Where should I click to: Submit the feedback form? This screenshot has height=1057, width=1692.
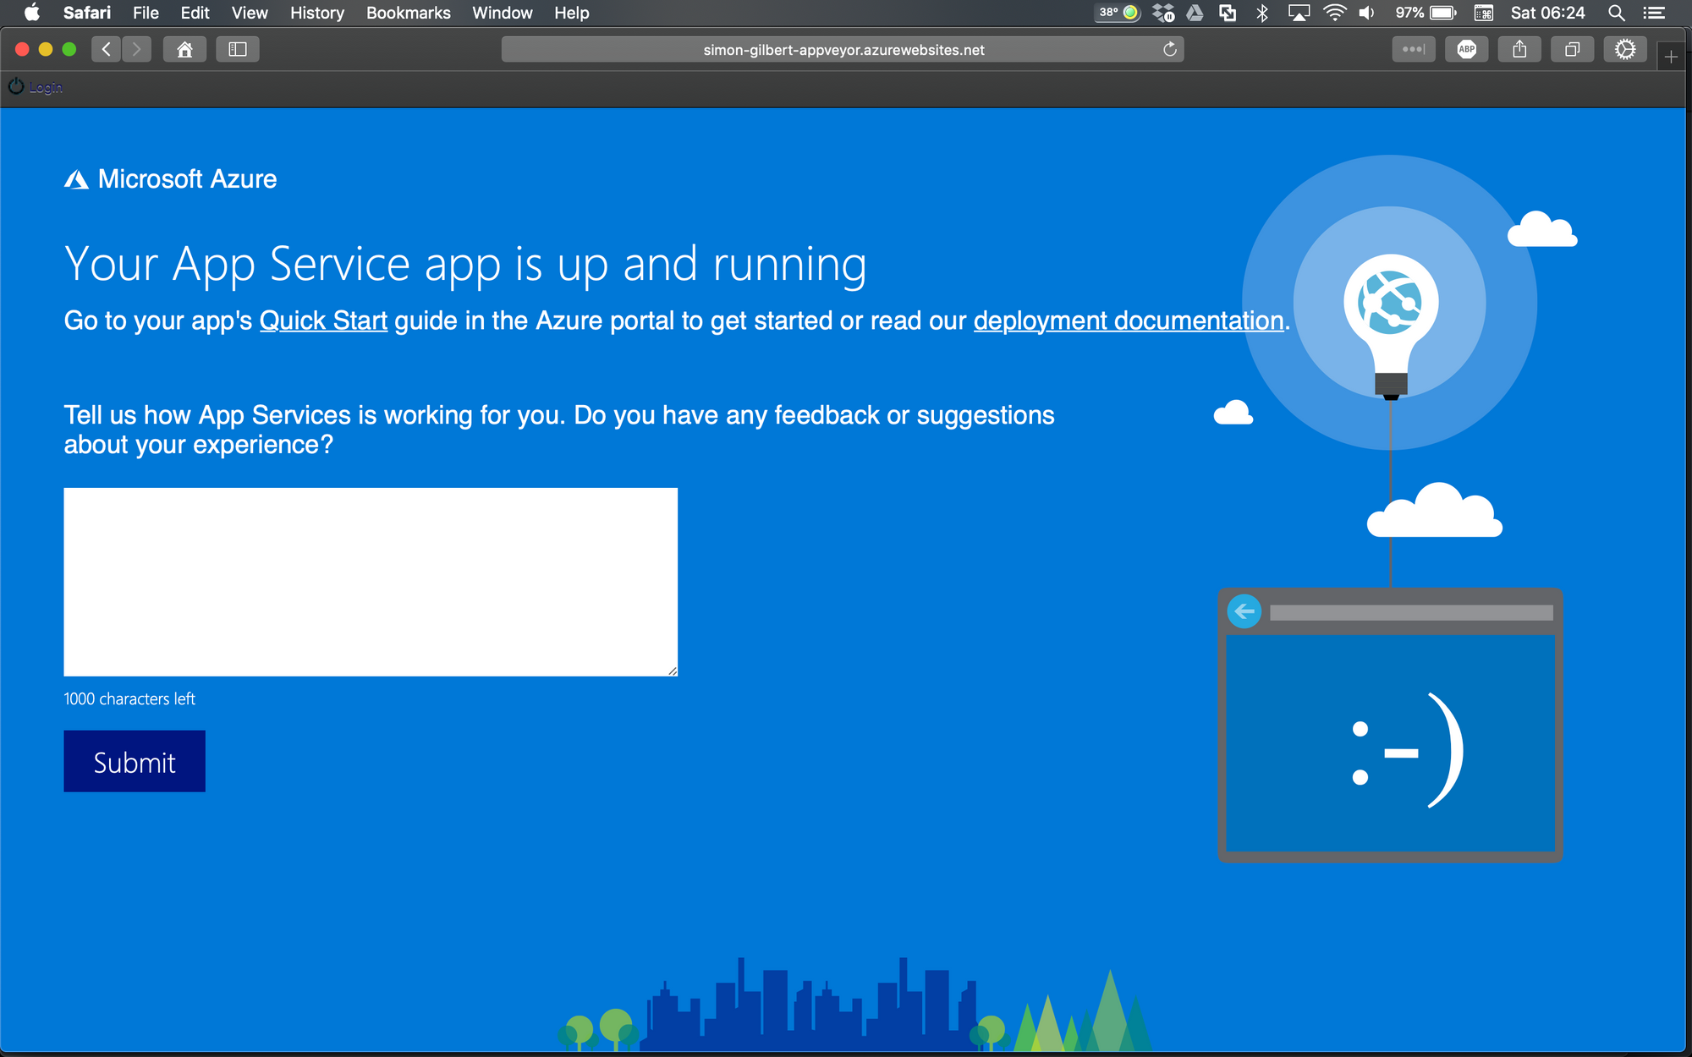[x=135, y=761]
